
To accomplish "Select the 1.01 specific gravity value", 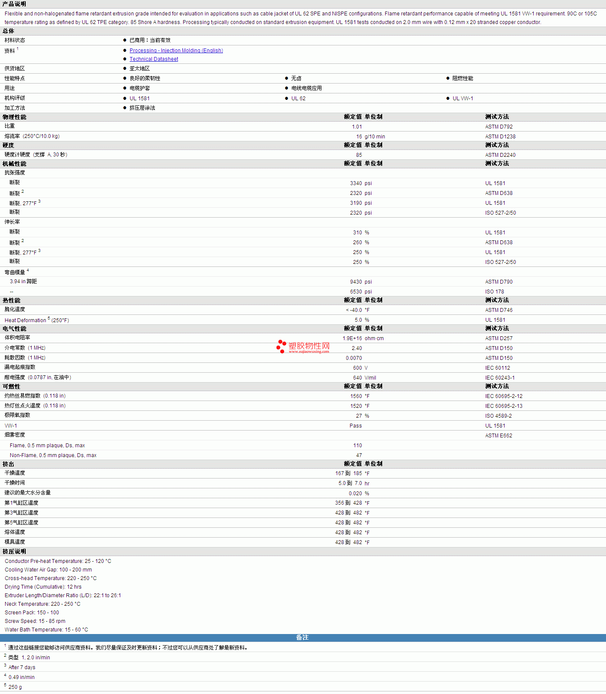I will pos(357,127).
